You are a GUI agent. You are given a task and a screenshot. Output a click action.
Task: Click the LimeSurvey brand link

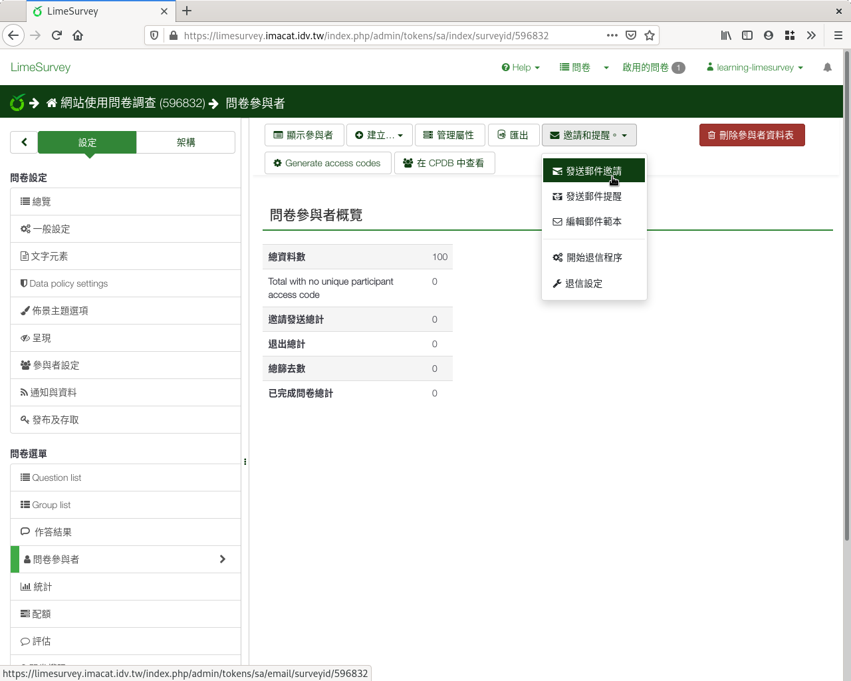click(x=41, y=67)
